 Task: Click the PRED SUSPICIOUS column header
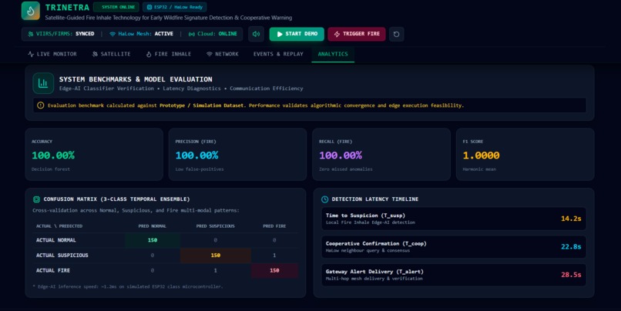point(216,226)
